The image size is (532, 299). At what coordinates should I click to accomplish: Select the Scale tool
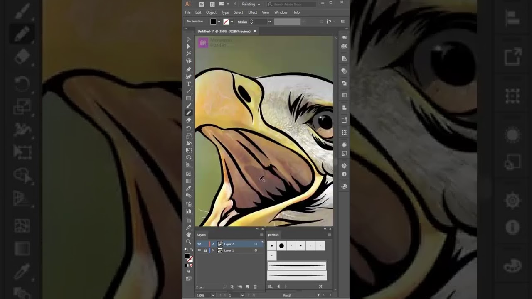coord(189,136)
